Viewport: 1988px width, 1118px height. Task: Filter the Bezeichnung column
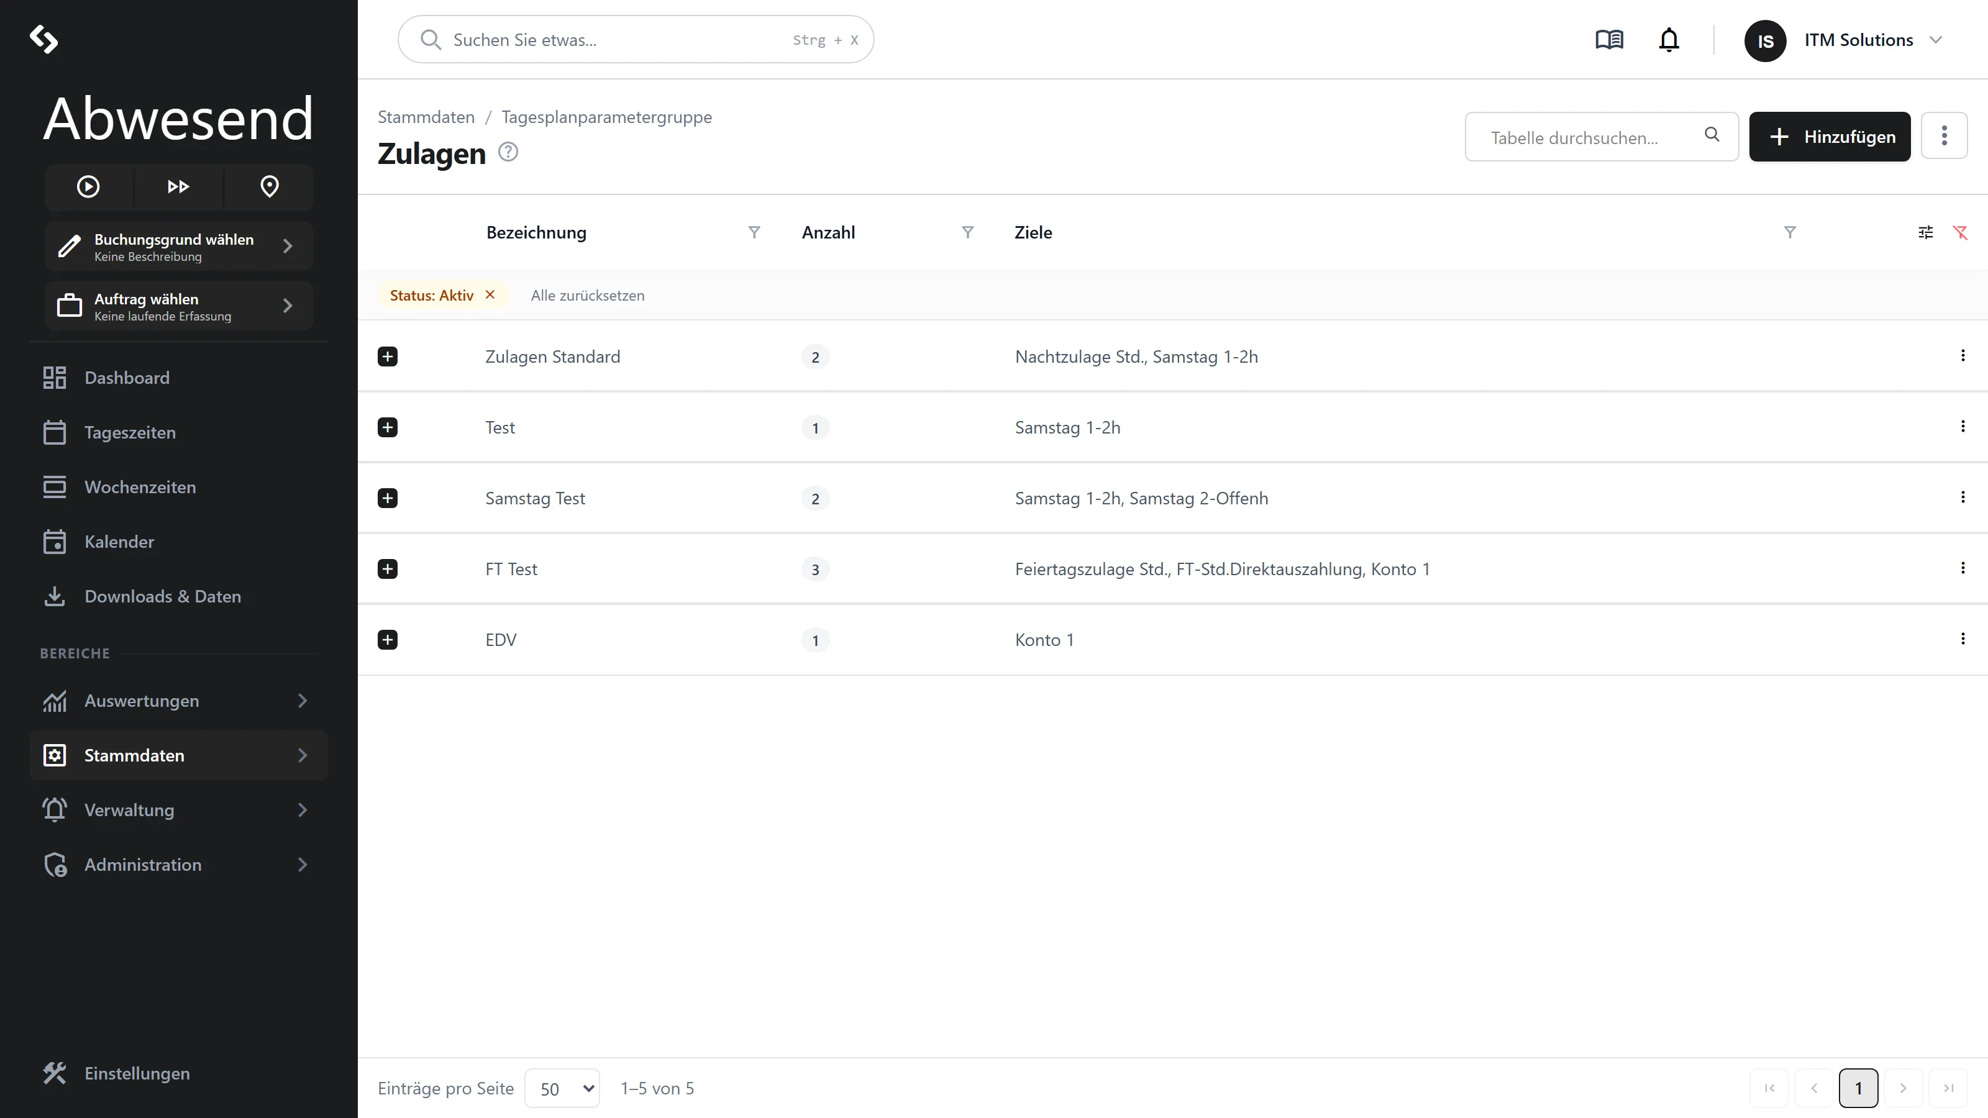pos(754,232)
